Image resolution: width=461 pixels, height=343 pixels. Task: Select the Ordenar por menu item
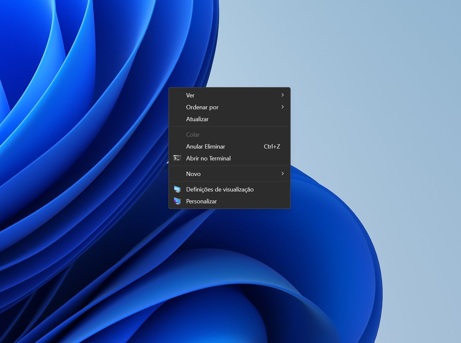(x=202, y=107)
